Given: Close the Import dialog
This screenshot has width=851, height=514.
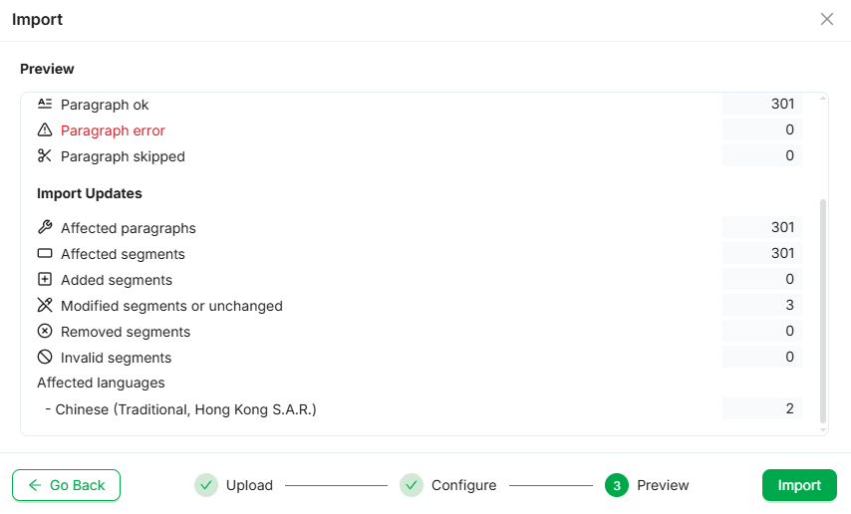Looking at the screenshot, I should (x=827, y=19).
